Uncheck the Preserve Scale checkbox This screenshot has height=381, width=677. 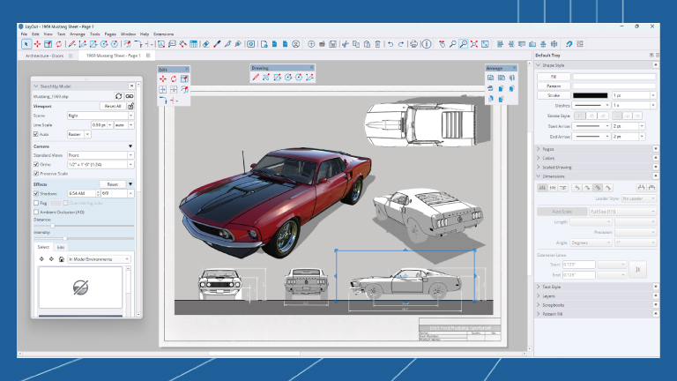pos(36,173)
